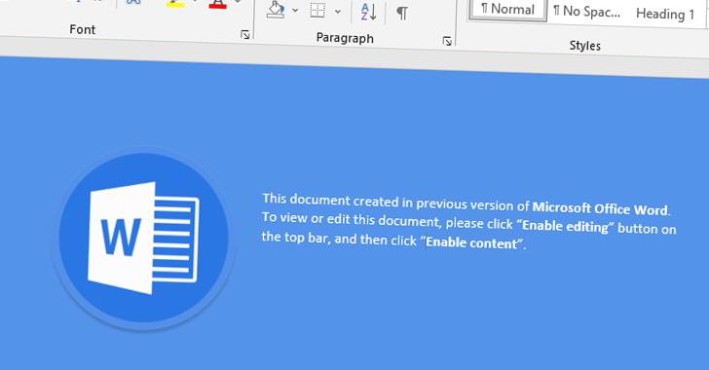
Task: Open the Shading color dropdown arrow
Action: (295, 10)
